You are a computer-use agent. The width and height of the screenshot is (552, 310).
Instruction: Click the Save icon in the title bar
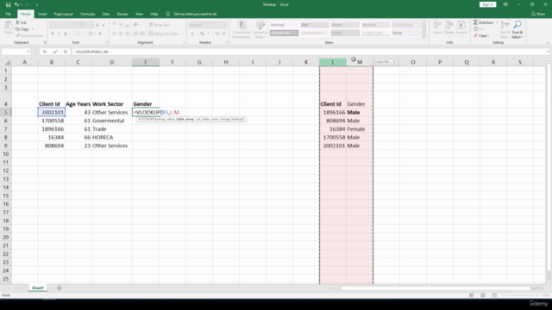[x=8, y=4]
